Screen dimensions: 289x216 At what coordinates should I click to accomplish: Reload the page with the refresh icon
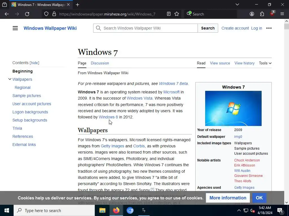[27, 14]
